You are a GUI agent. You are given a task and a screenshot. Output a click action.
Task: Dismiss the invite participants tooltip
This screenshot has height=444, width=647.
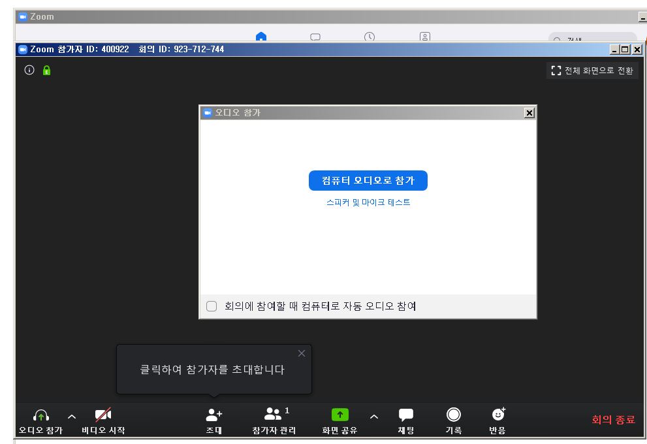[x=302, y=353]
